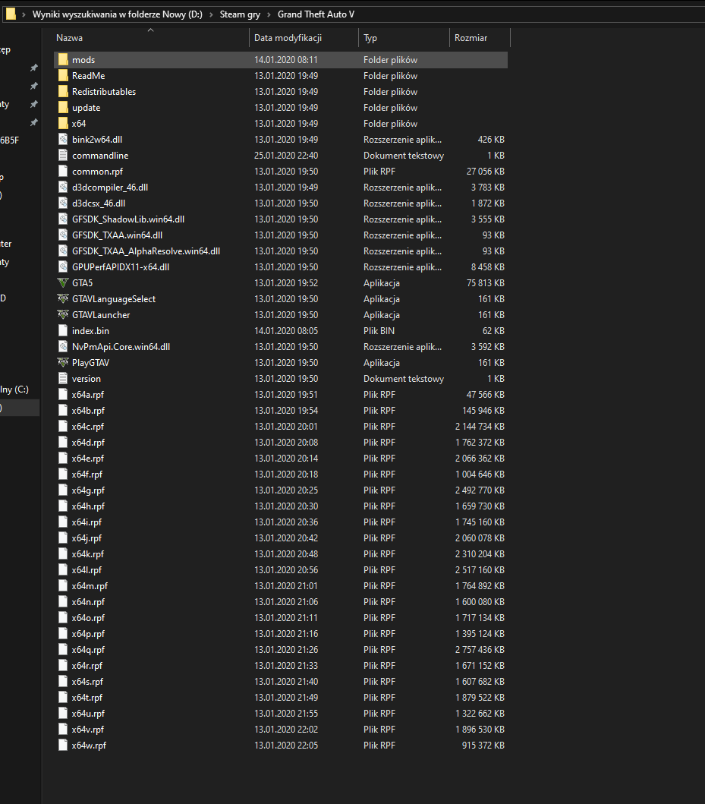Open the mods folder
Image resolution: width=705 pixels, height=804 pixels.
tap(83, 59)
